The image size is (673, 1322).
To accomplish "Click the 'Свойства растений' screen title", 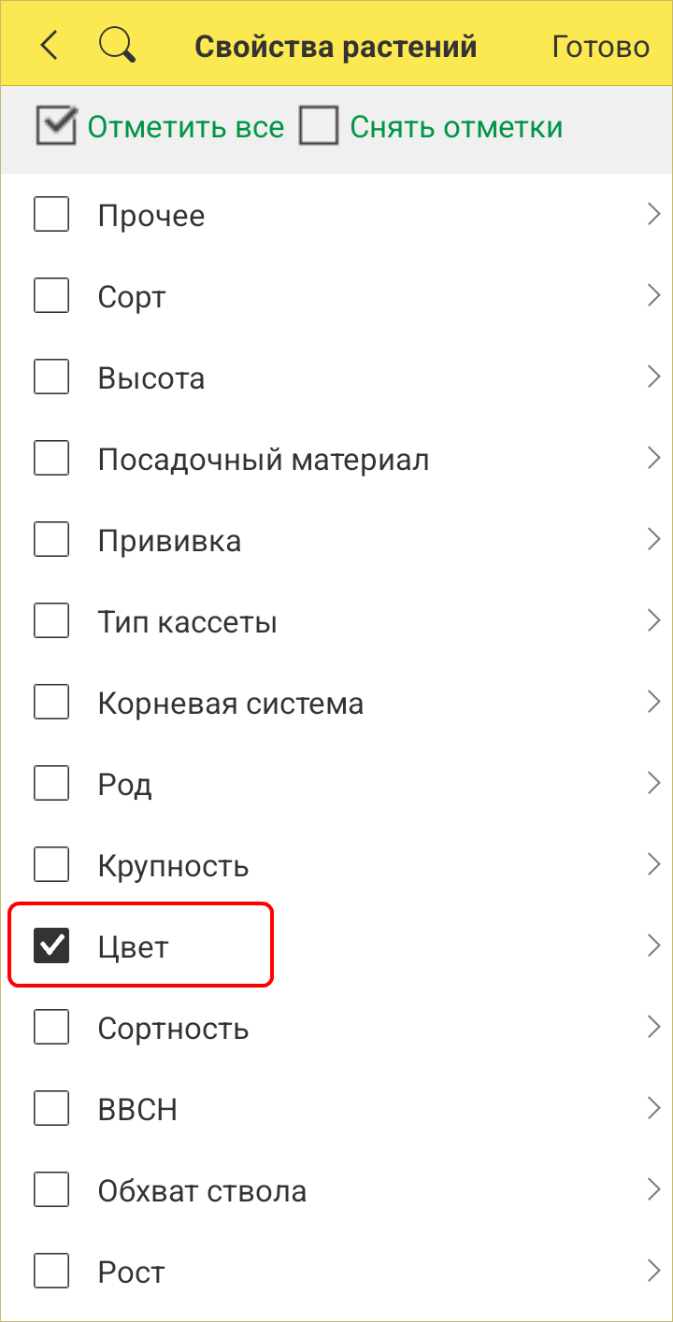I will point(336,47).
